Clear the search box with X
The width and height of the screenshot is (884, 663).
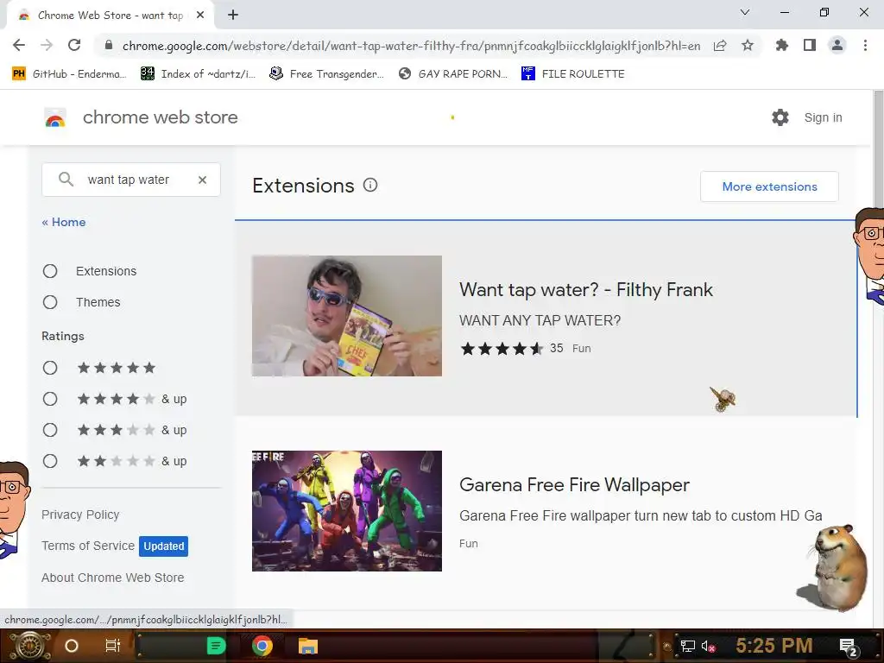pos(202,180)
